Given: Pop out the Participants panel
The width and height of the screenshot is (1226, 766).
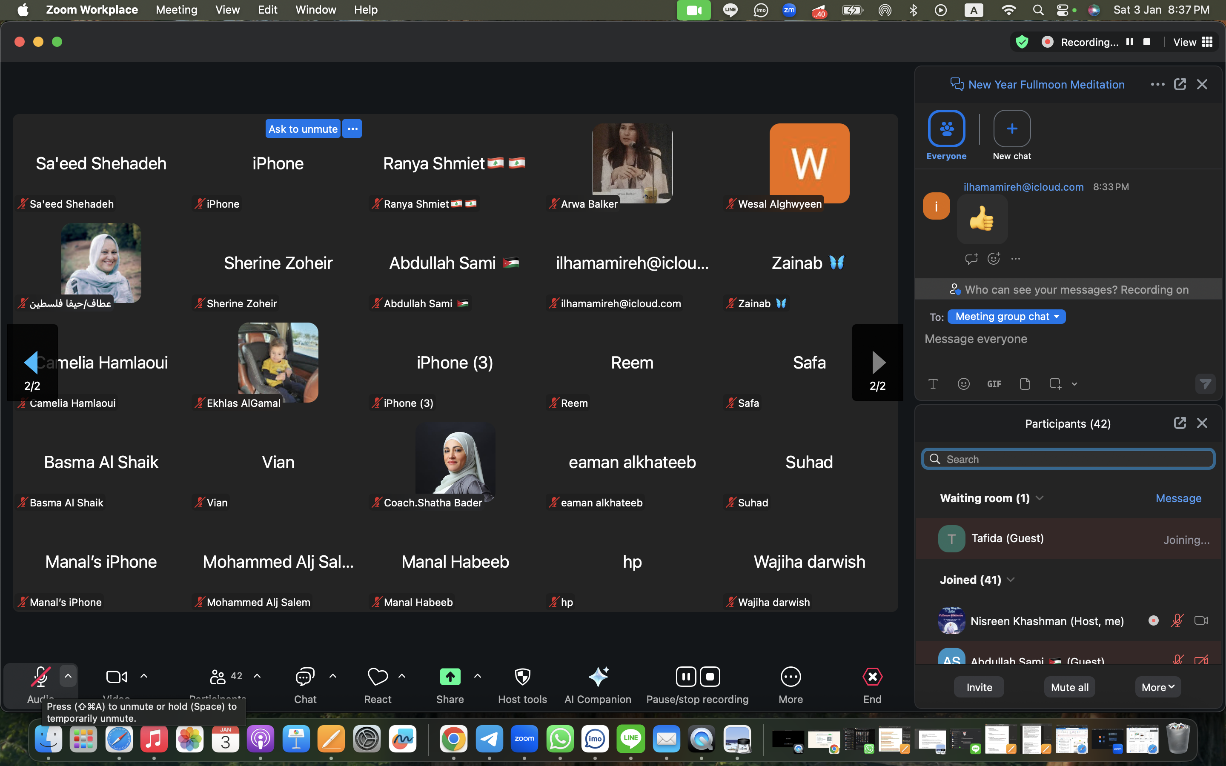Looking at the screenshot, I should point(1180,423).
